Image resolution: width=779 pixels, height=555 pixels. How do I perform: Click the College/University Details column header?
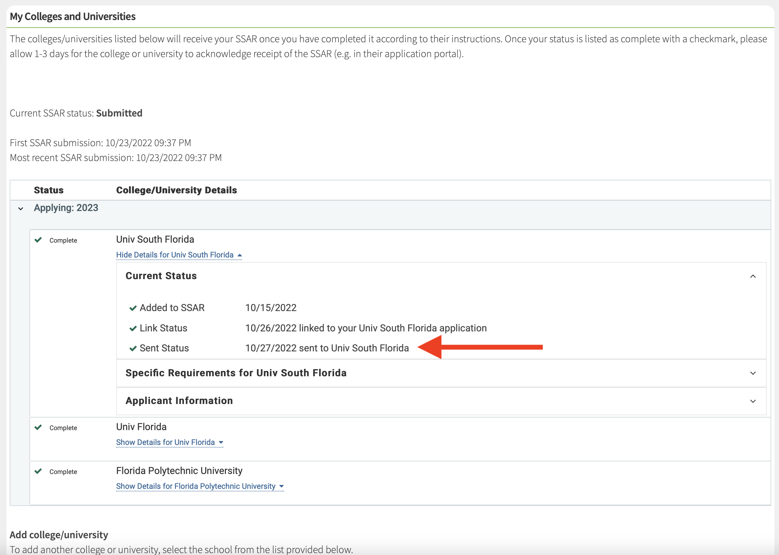coord(177,190)
